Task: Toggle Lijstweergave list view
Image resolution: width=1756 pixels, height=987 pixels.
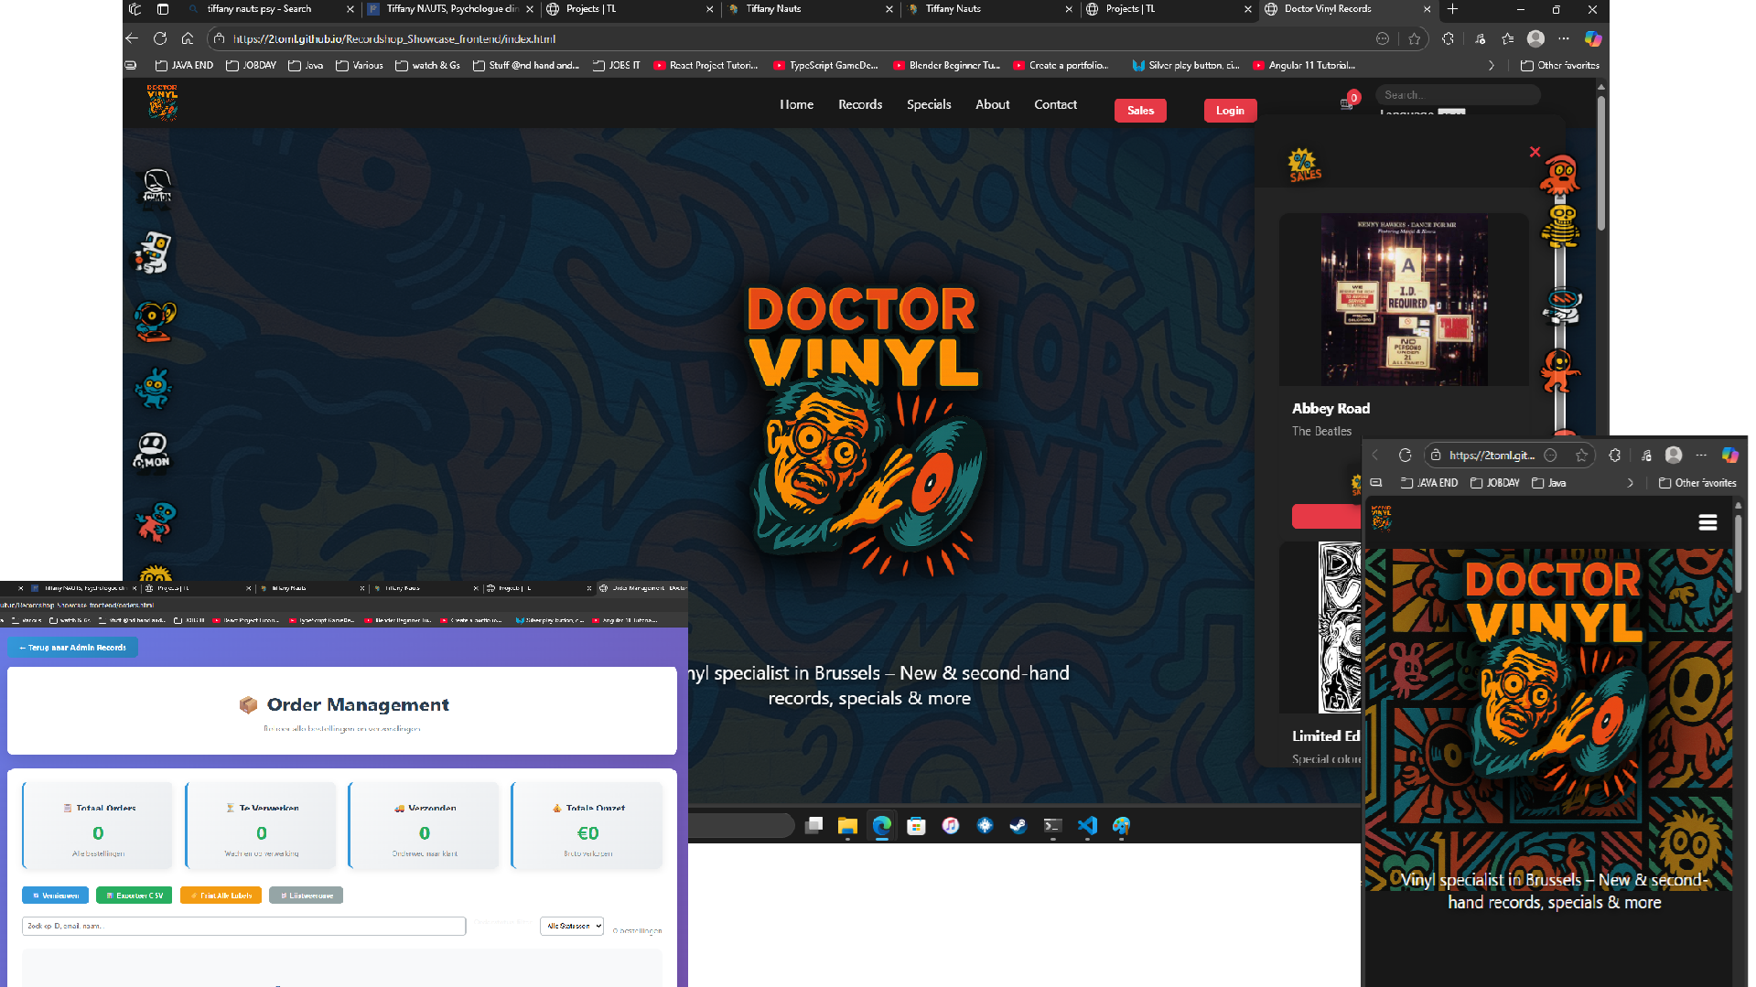Action: (x=307, y=896)
